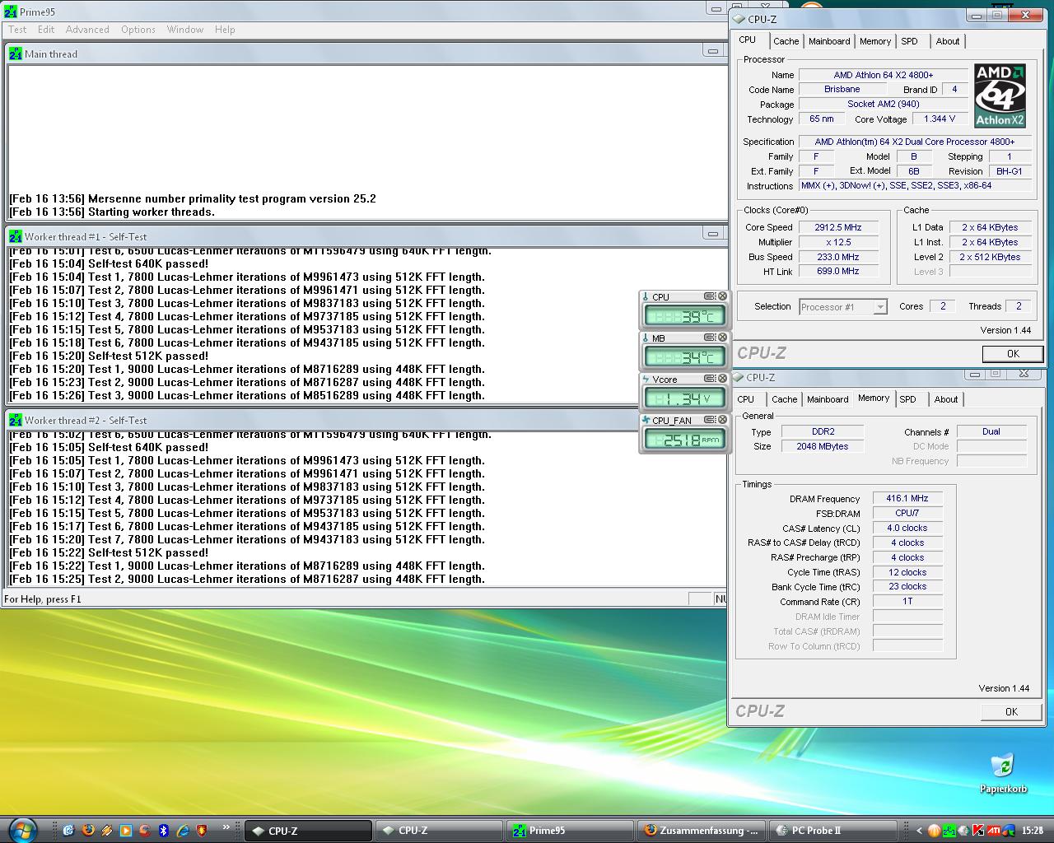Click the Bluetooth Quick Launch icon
The width and height of the screenshot is (1054, 843).
click(163, 830)
